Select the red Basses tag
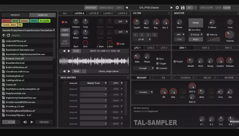Viewport: 239px width, 136px height. click(6, 21)
